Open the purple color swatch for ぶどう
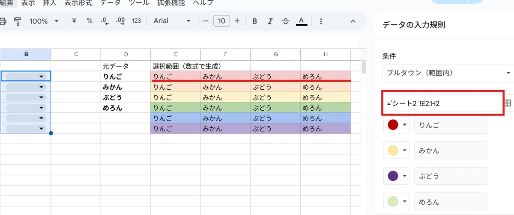The height and width of the screenshot is (215, 514). [x=396, y=176]
